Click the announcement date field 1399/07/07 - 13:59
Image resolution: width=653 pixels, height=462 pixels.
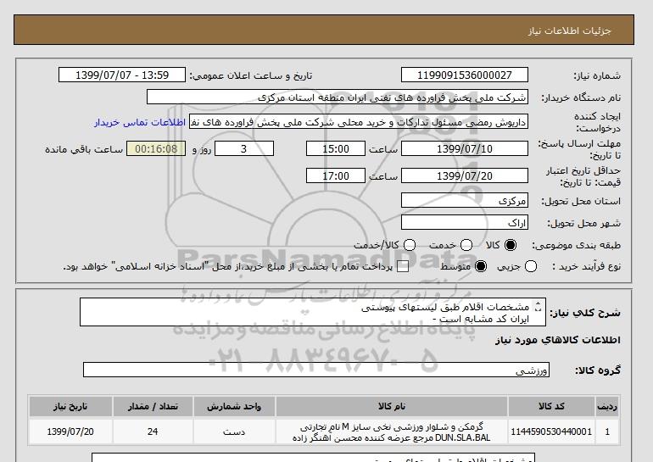[122, 75]
